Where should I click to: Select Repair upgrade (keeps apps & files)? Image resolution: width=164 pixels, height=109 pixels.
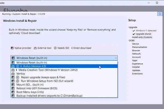coord(64,77)
